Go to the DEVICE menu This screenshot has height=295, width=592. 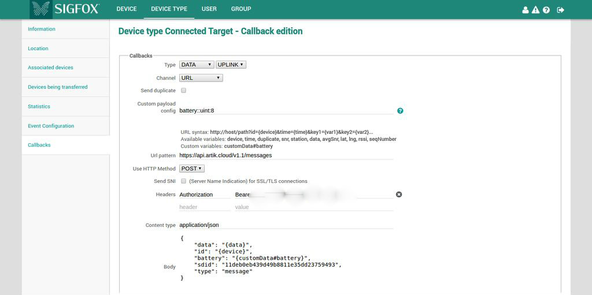127,9
